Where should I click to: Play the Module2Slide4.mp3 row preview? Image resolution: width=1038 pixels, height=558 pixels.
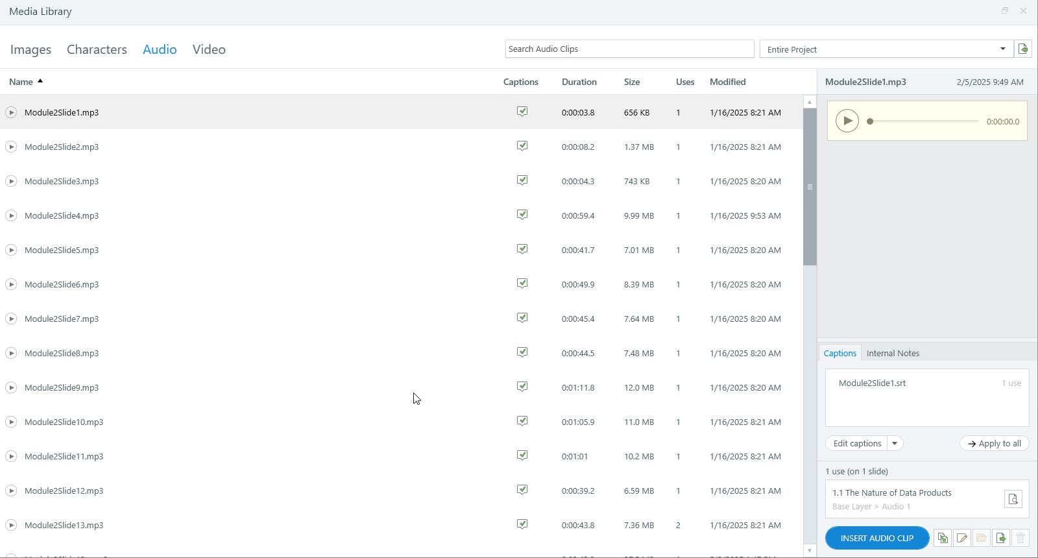11,215
